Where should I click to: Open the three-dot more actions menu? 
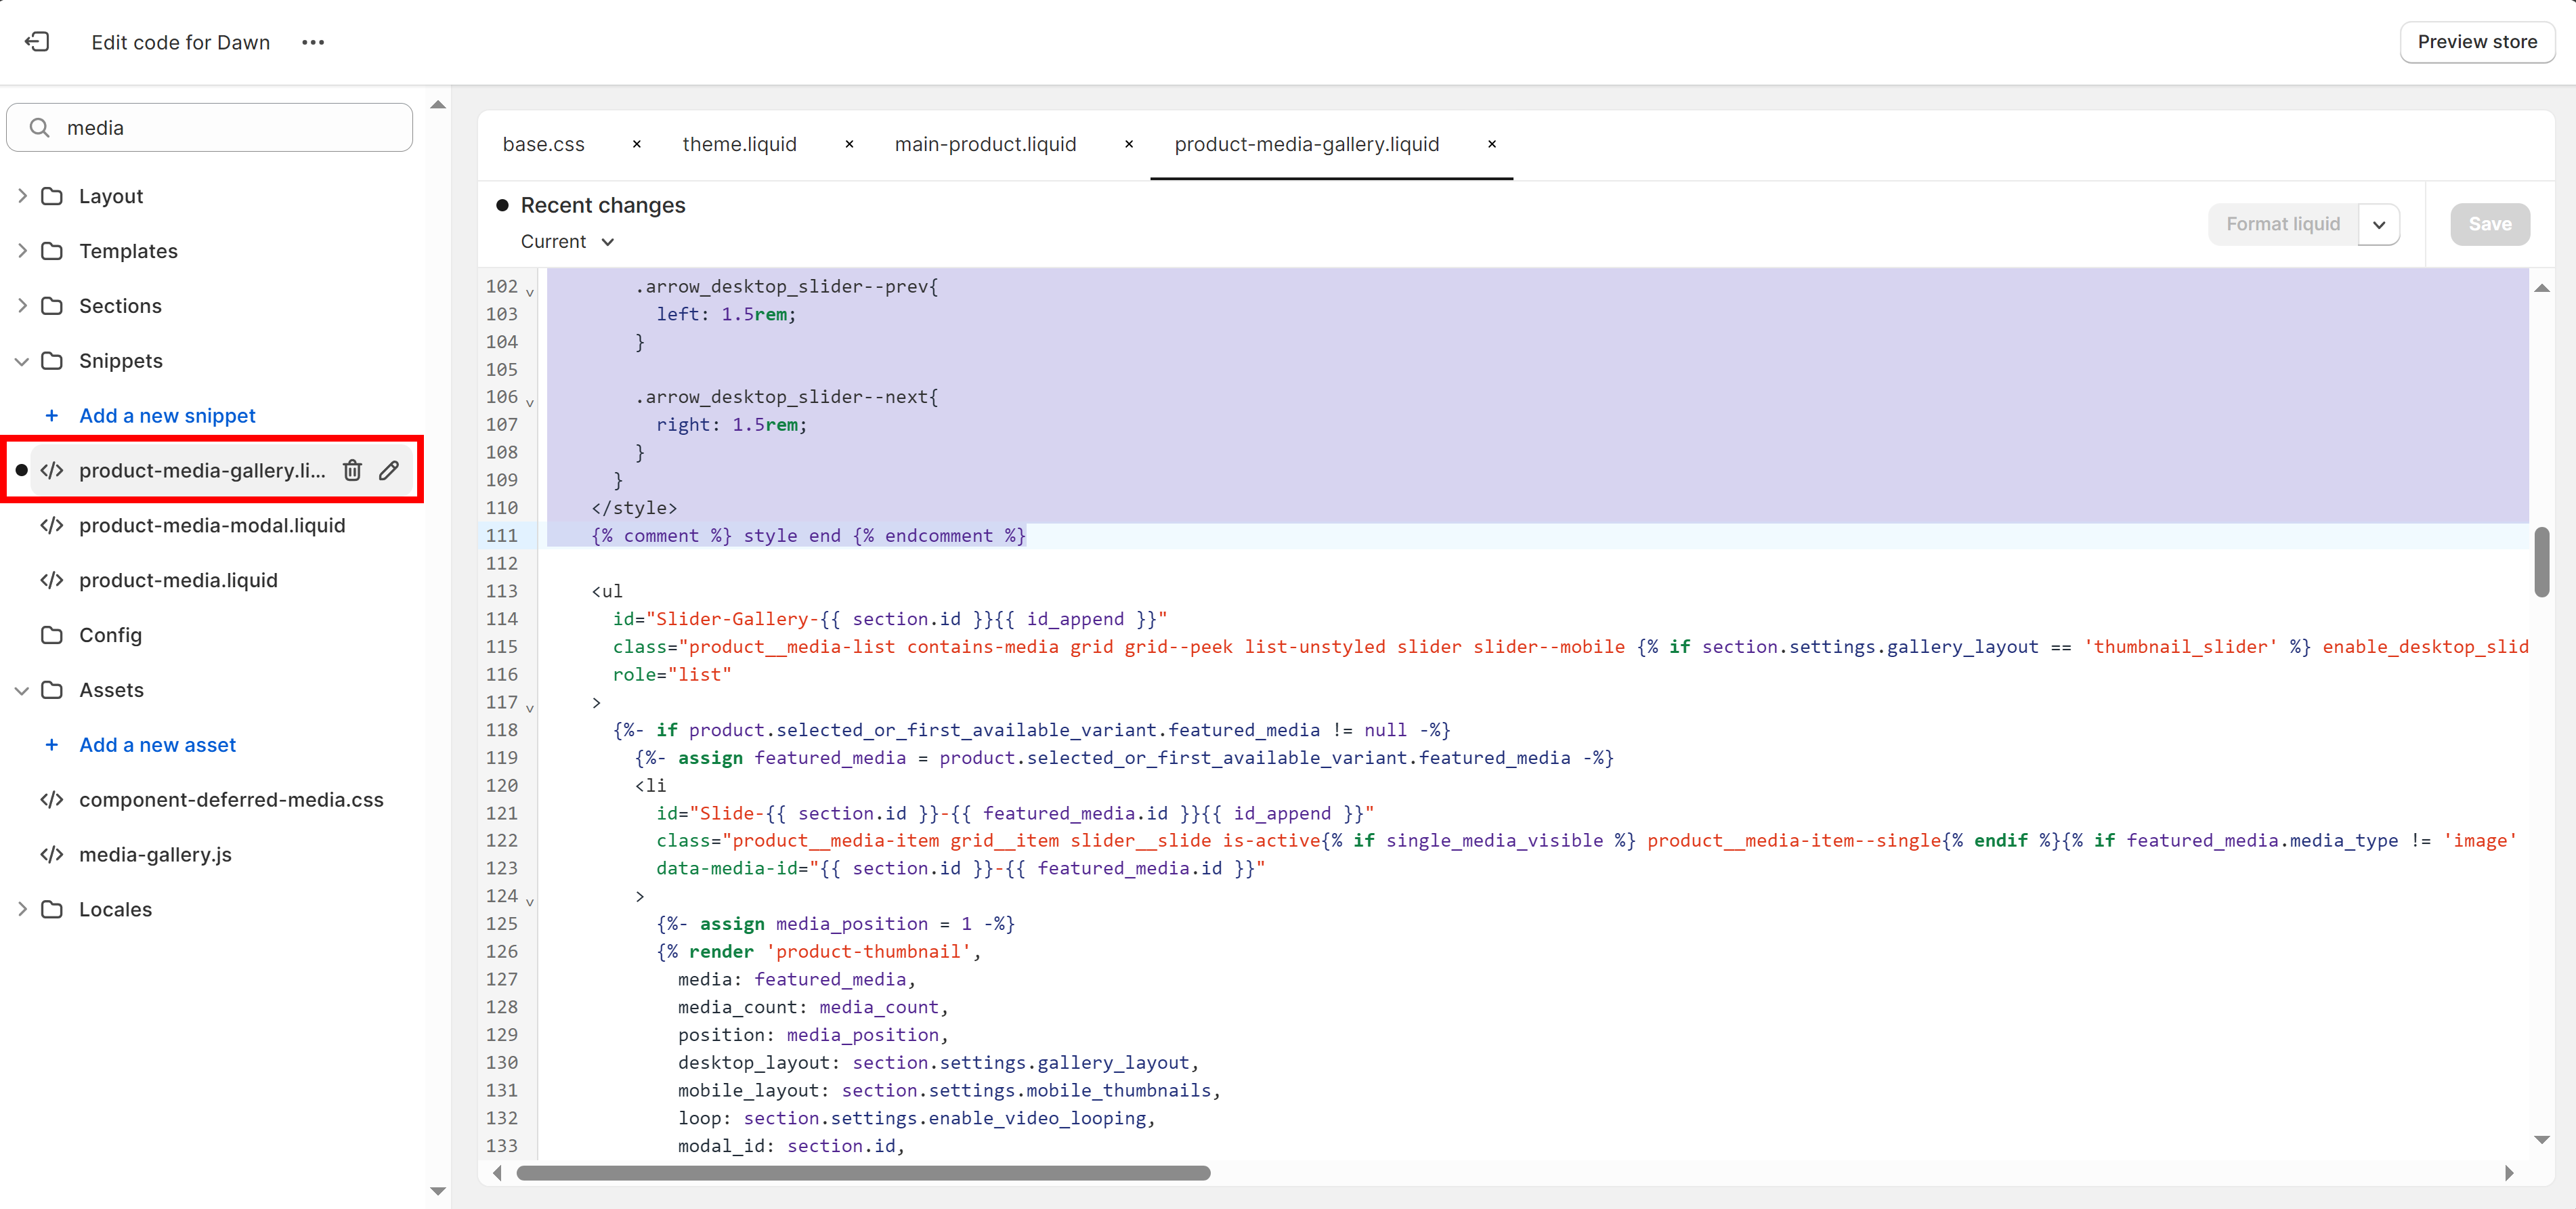(x=313, y=42)
